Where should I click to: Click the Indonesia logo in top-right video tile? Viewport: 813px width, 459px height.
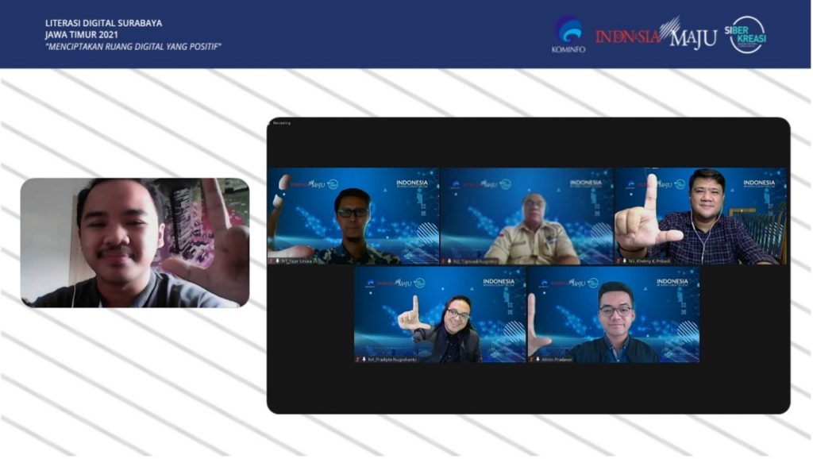(x=758, y=184)
